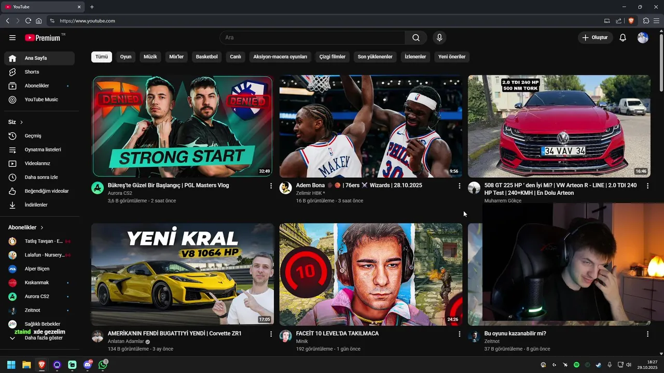664x373 pixels.
Task: Select the Aksiyon-macera oyunları chip
Action: click(x=280, y=56)
